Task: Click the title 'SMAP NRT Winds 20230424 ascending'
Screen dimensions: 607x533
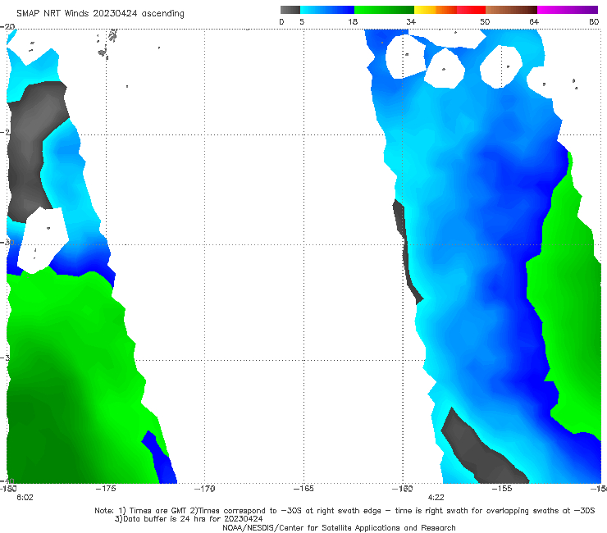Action: [x=100, y=13]
